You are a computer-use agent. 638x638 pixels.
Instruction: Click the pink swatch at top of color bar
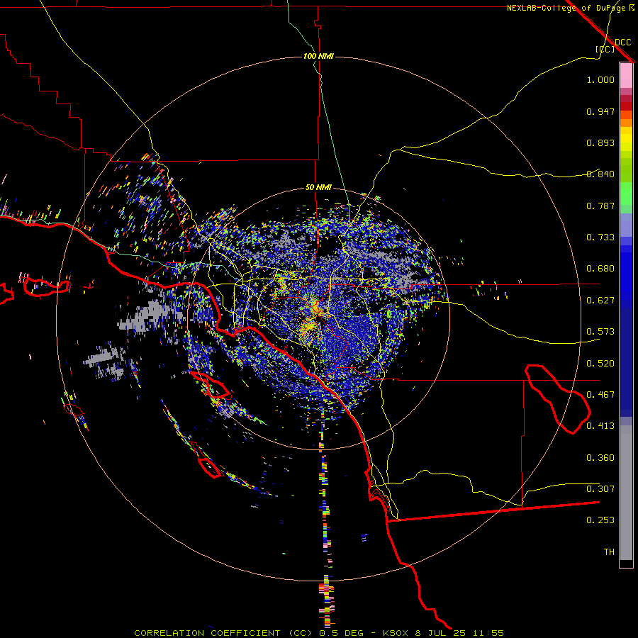pos(626,76)
